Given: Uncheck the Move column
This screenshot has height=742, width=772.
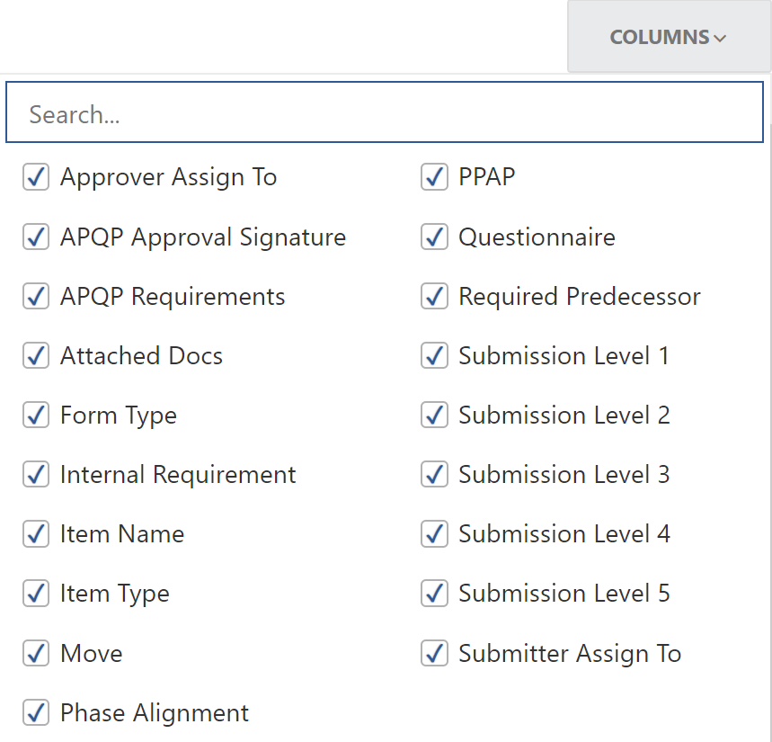Looking at the screenshot, I should (x=35, y=653).
